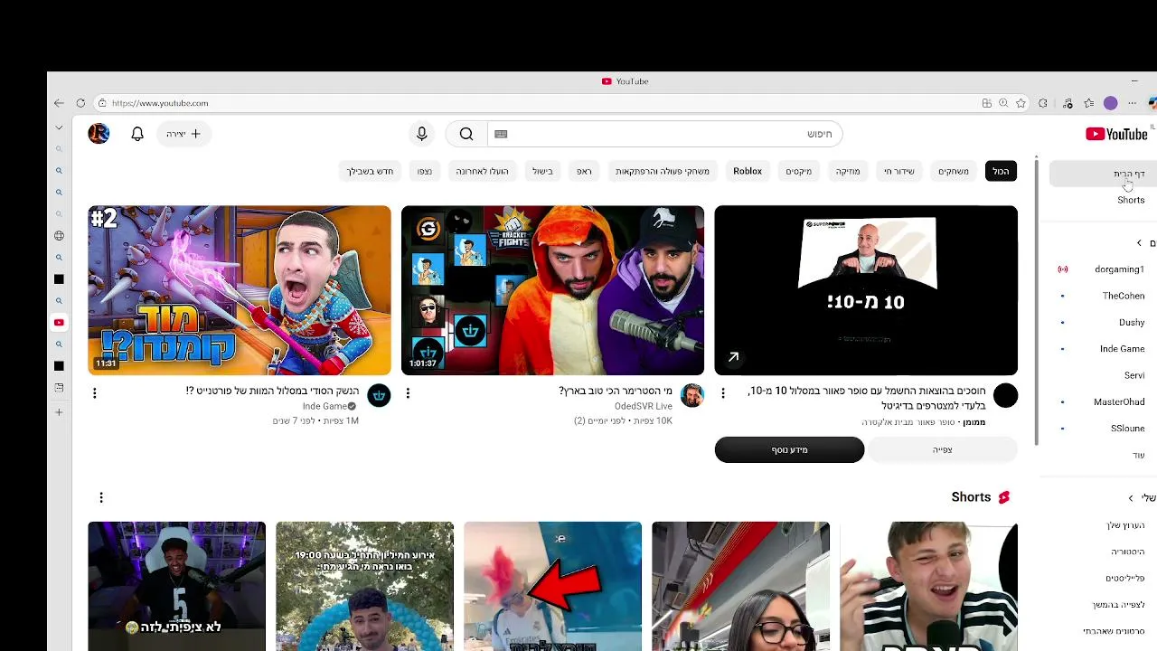Open the user account avatar menu
This screenshot has width=1157, height=651.
coord(99,134)
